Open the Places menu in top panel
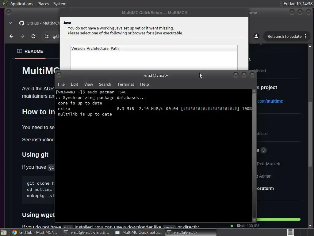314x236 pixels. tap(43, 4)
